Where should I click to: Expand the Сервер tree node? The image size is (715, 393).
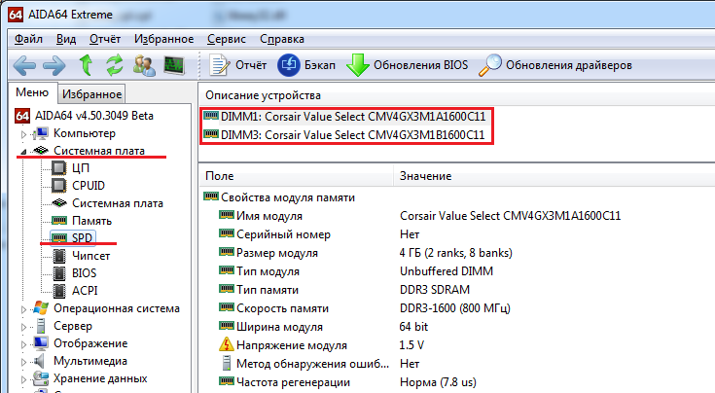pyautogui.click(x=23, y=327)
